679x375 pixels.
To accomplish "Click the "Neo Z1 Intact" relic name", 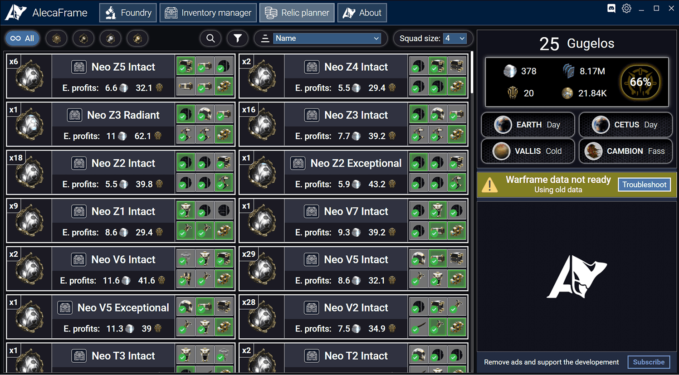I will [123, 211].
